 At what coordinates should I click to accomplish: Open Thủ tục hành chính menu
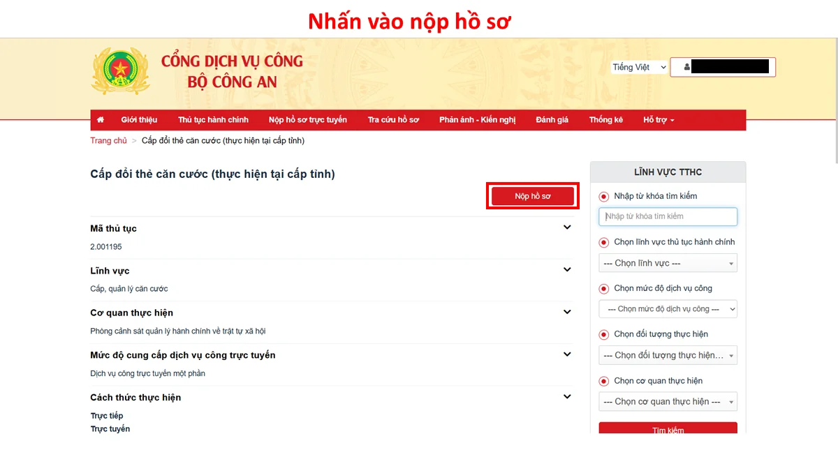point(213,120)
